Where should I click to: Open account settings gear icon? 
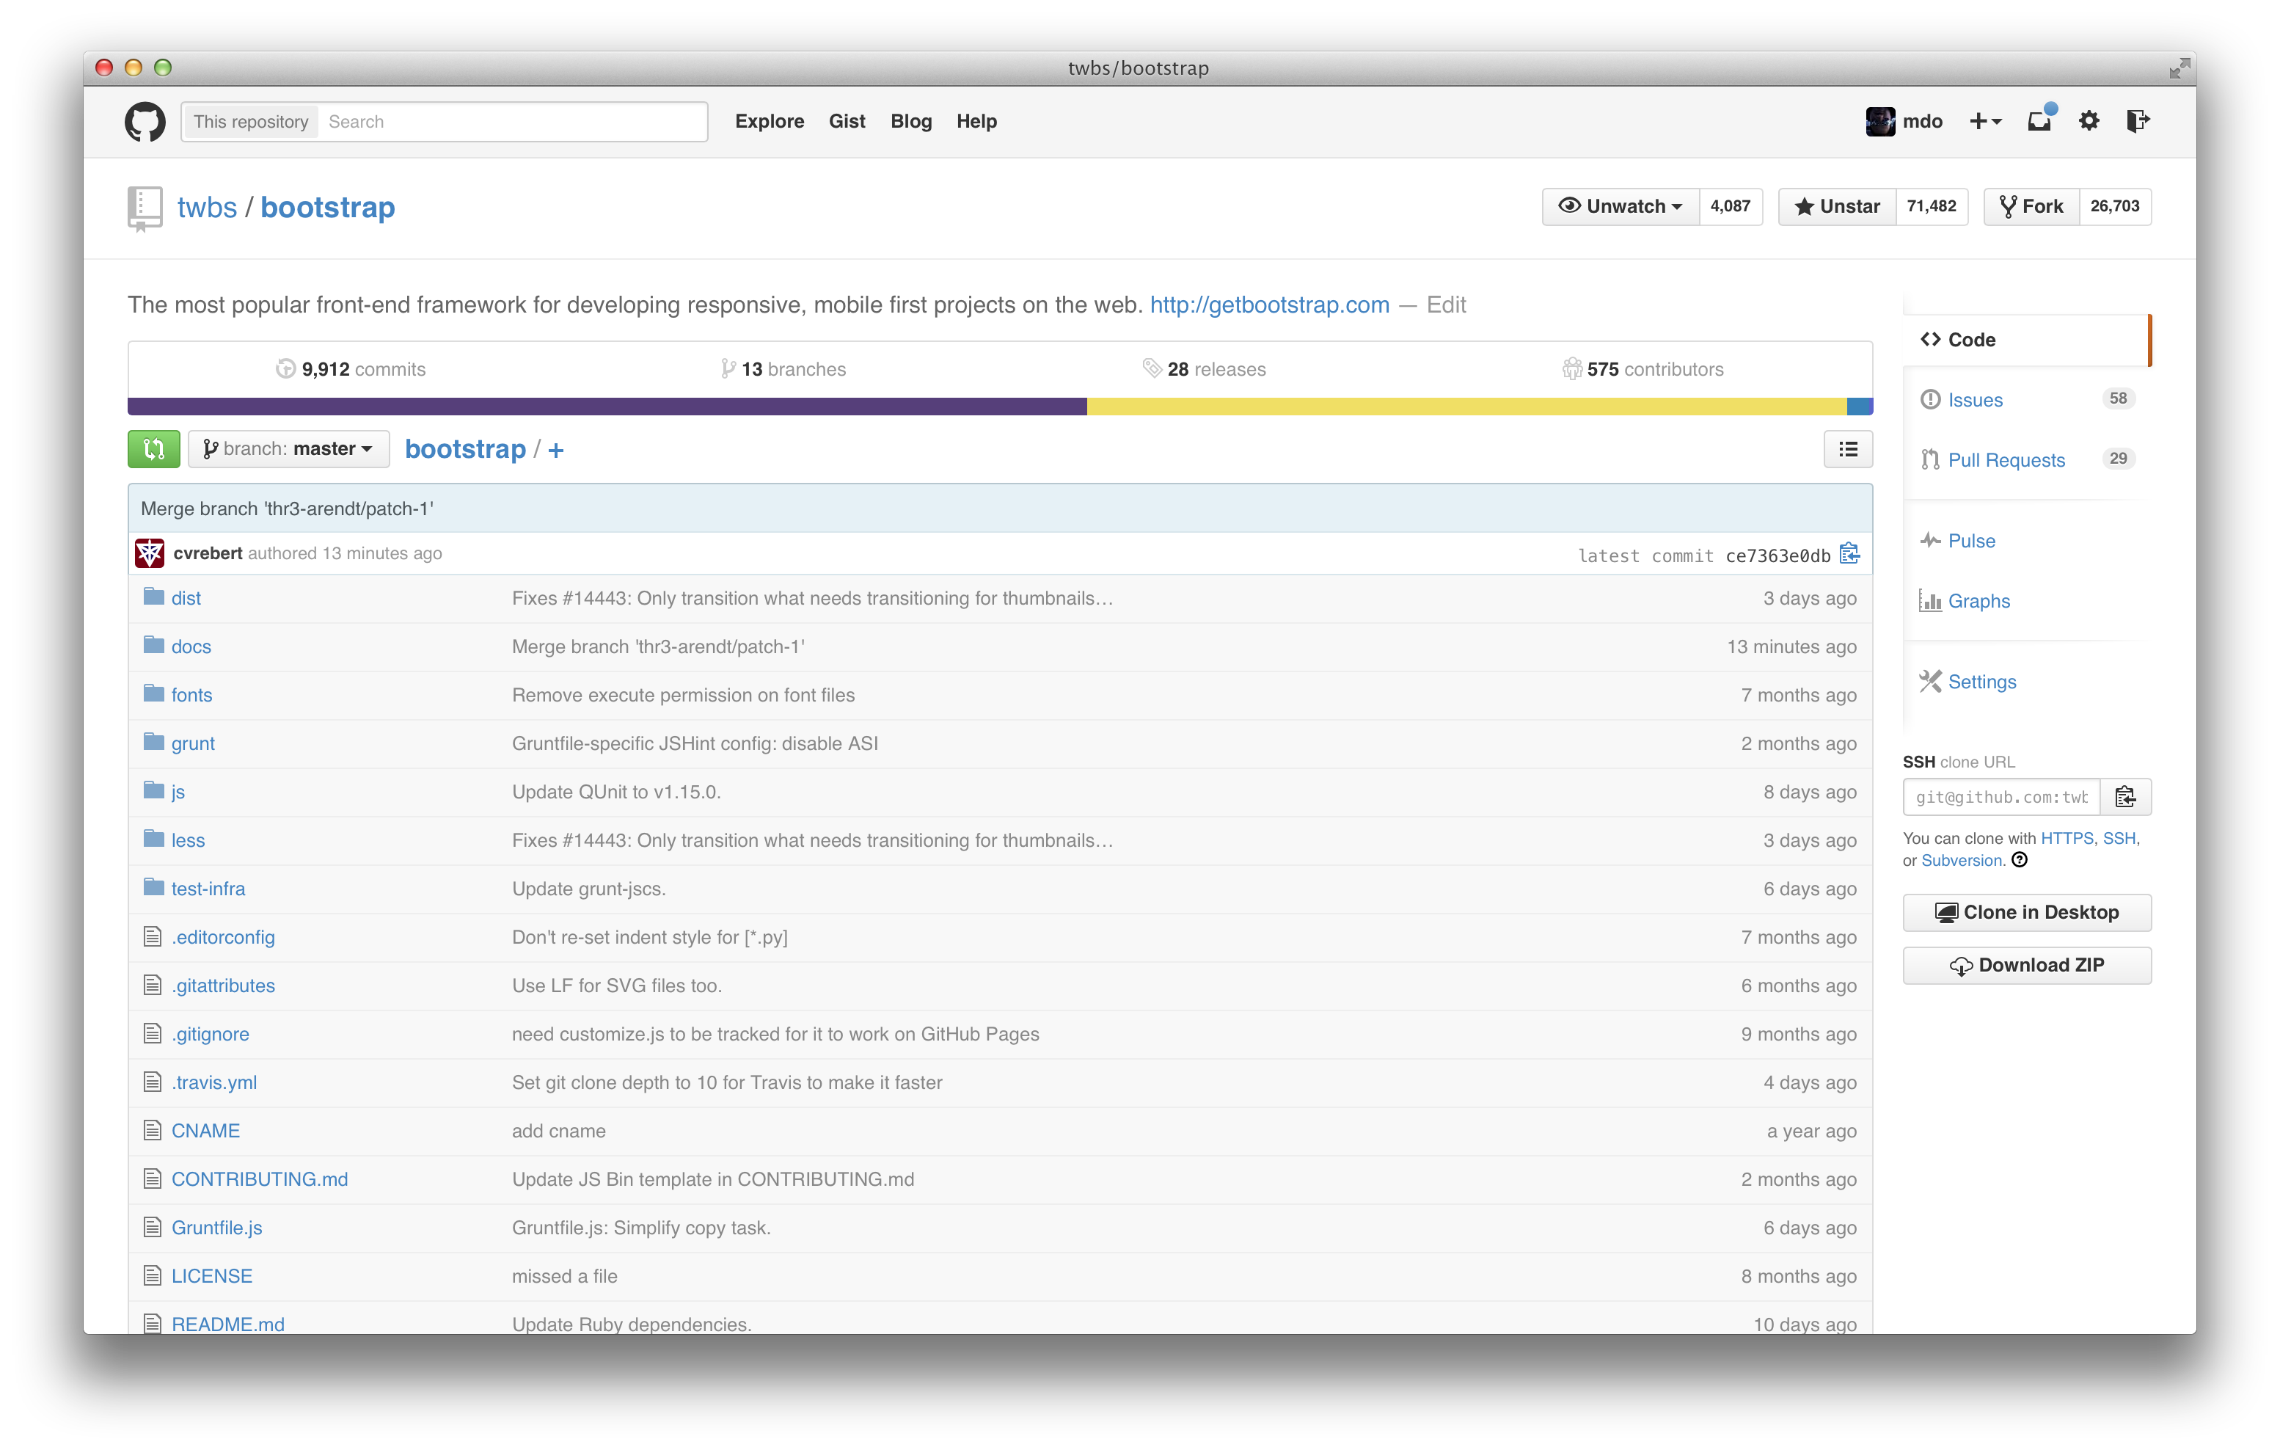pos(2089,121)
